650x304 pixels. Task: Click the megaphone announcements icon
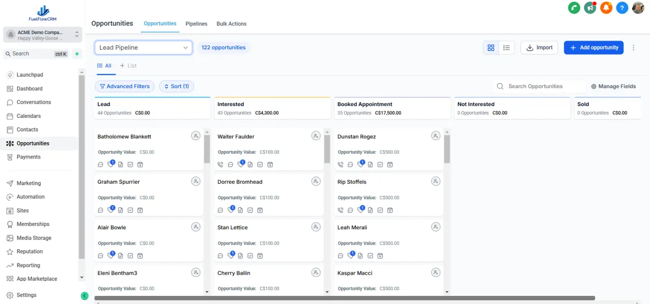[x=590, y=8]
